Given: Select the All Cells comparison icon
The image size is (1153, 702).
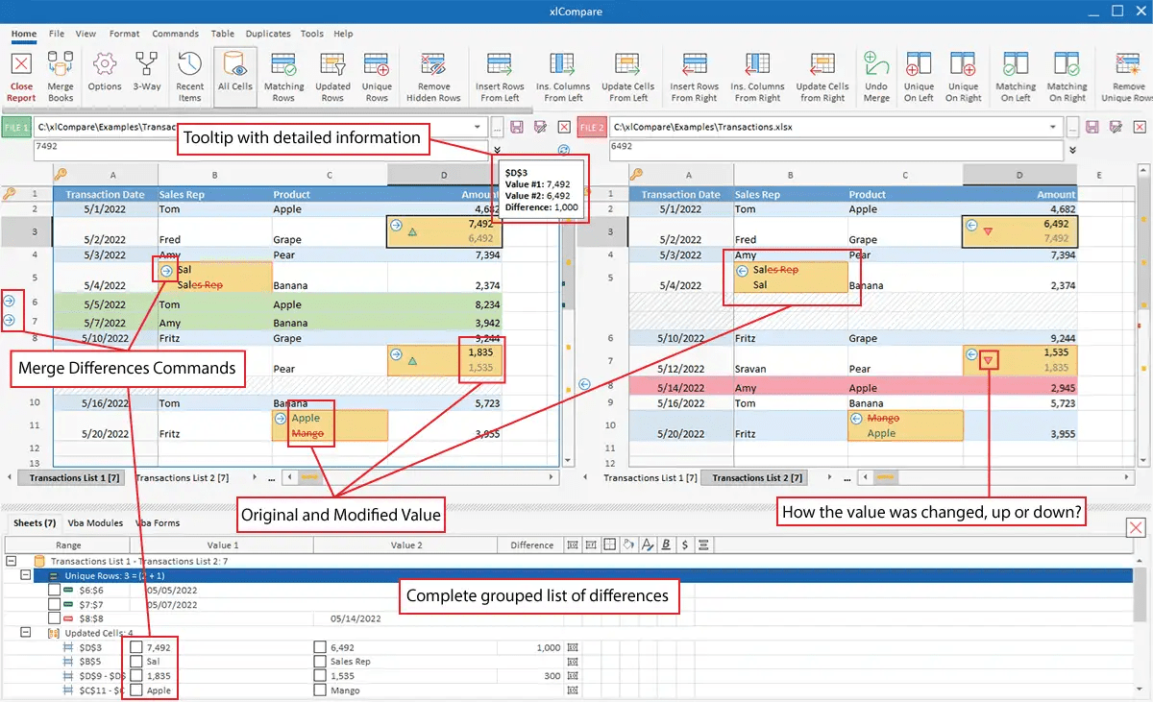Looking at the screenshot, I should click(x=235, y=75).
